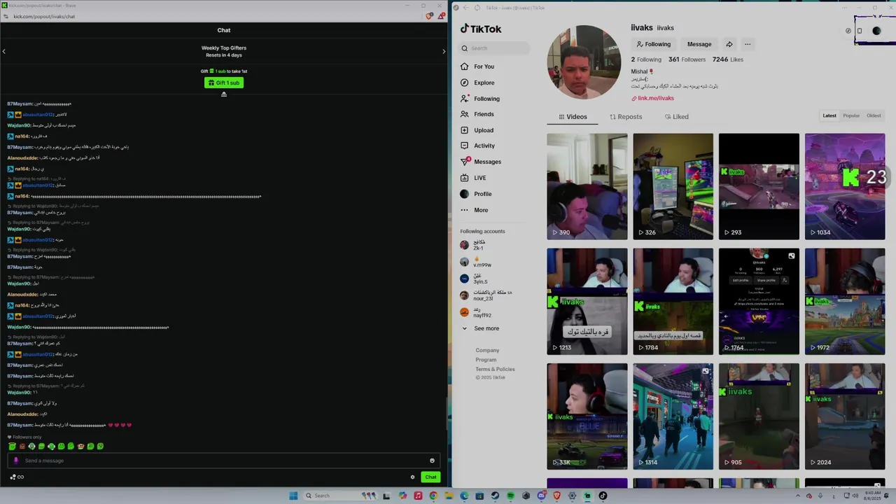Click the TikTok logo
The height and width of the screenshot is (504, 896).
point(481,29)
